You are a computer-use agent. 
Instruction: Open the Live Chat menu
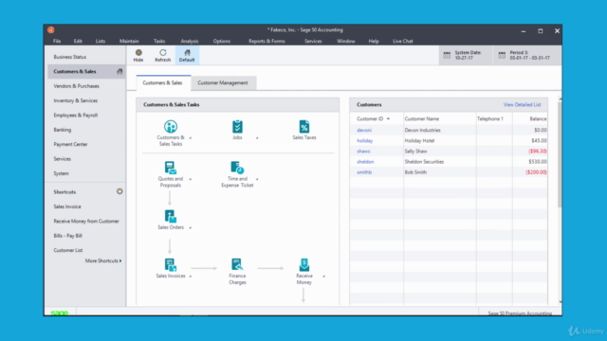[x=402, y=41]
